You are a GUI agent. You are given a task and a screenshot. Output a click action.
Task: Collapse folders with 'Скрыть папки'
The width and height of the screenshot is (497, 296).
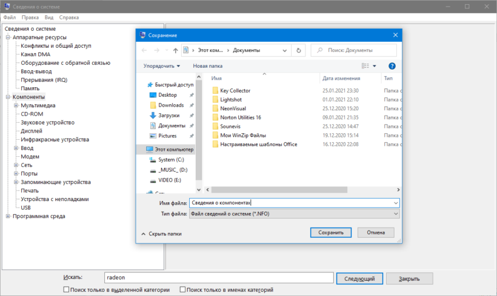[161, 233]
